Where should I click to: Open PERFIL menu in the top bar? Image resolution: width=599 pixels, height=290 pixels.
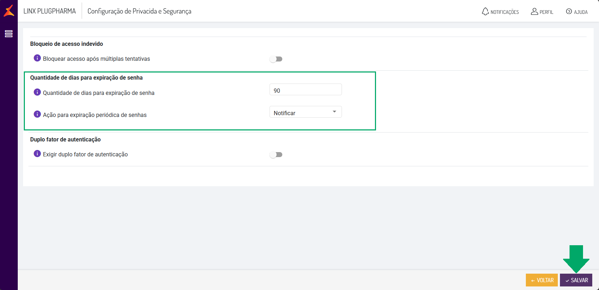tap(546, 12)
